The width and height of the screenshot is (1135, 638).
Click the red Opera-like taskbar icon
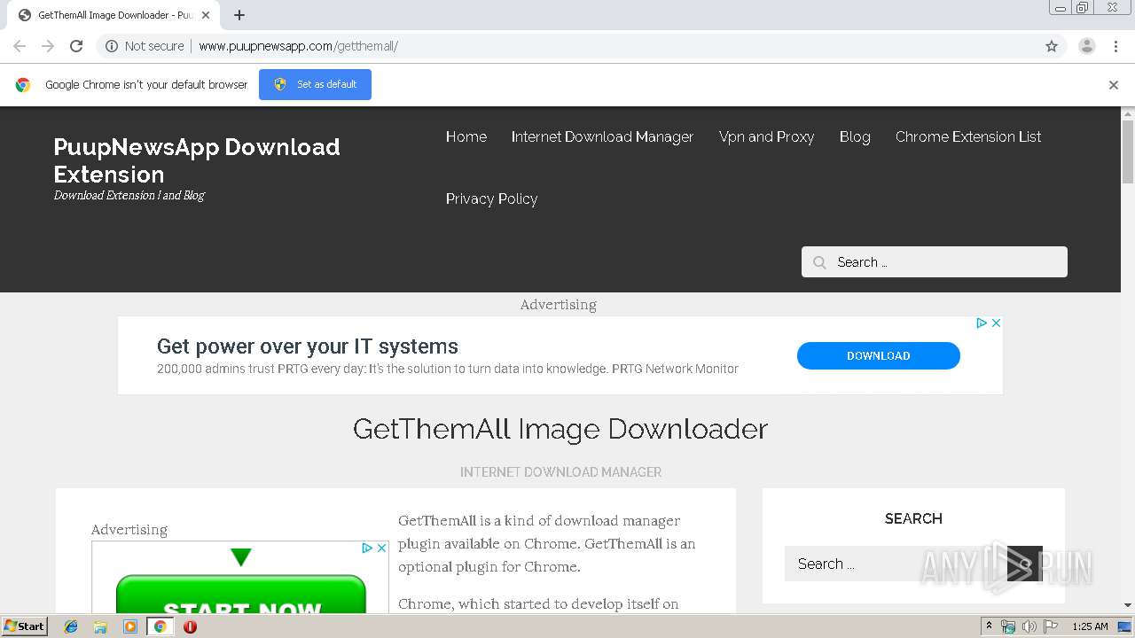coord(190,626)
